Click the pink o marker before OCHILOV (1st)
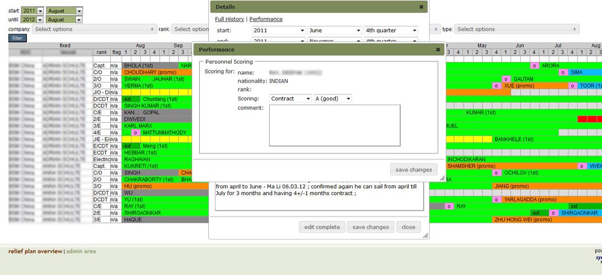The width and height of the screenshot is (602, 275). [x=497, y=173]
